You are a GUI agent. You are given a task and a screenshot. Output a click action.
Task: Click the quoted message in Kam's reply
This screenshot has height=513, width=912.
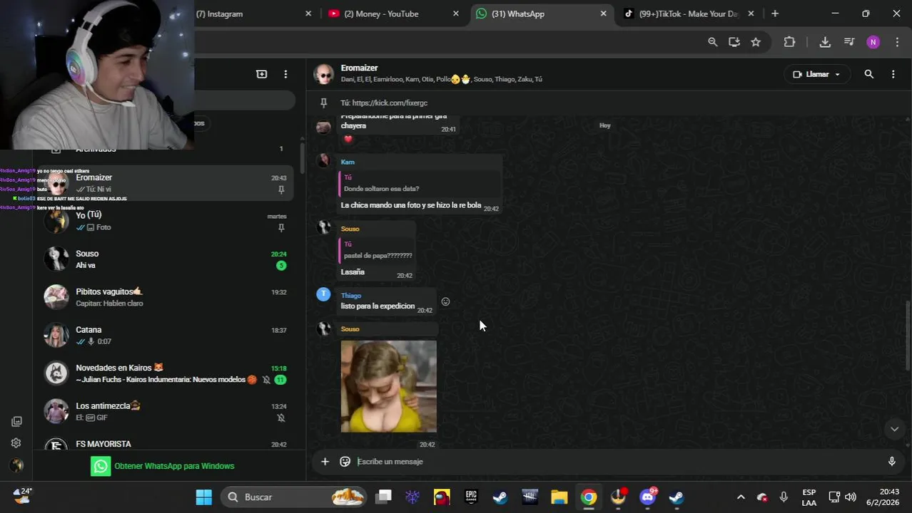click(419, 183)
